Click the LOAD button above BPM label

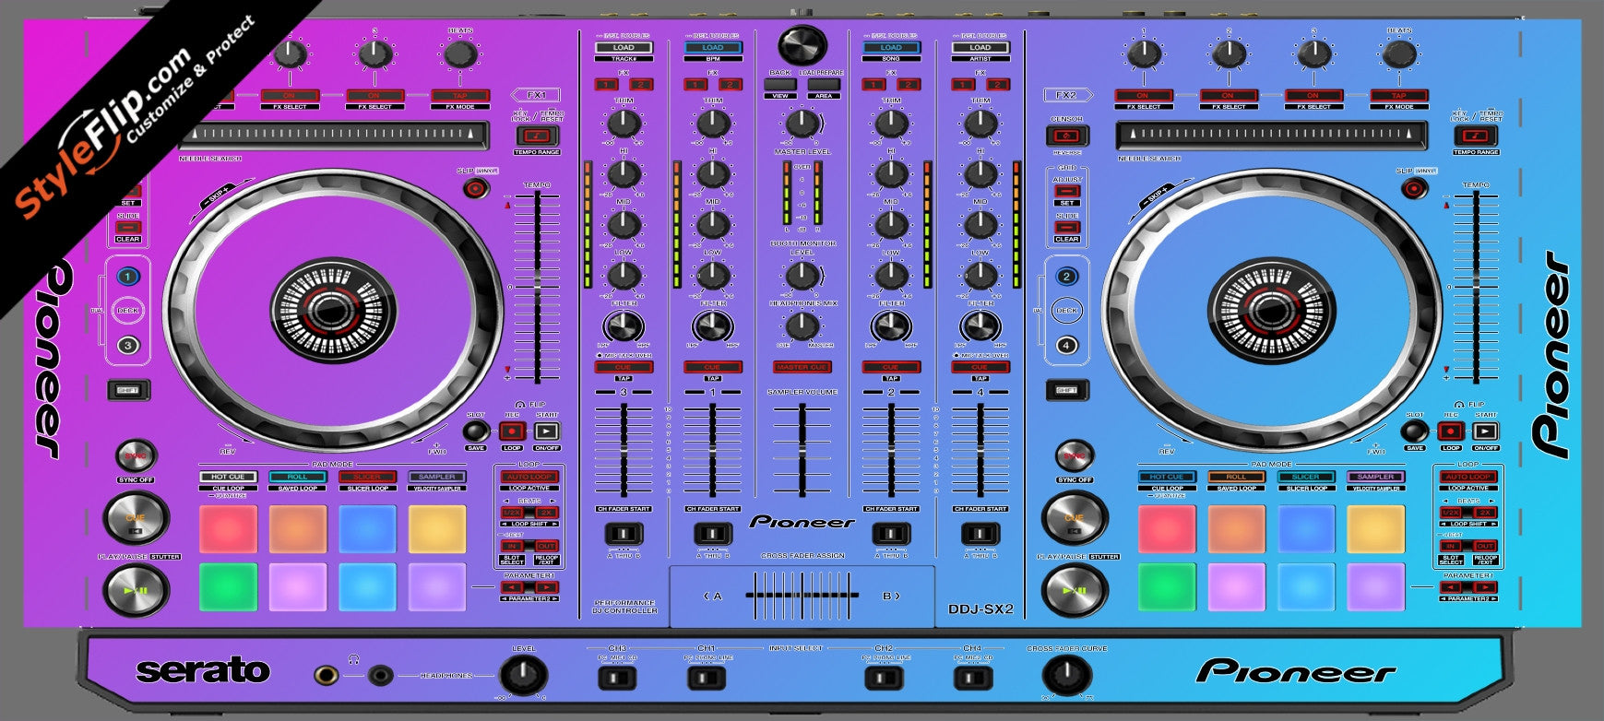pos(712,48)
